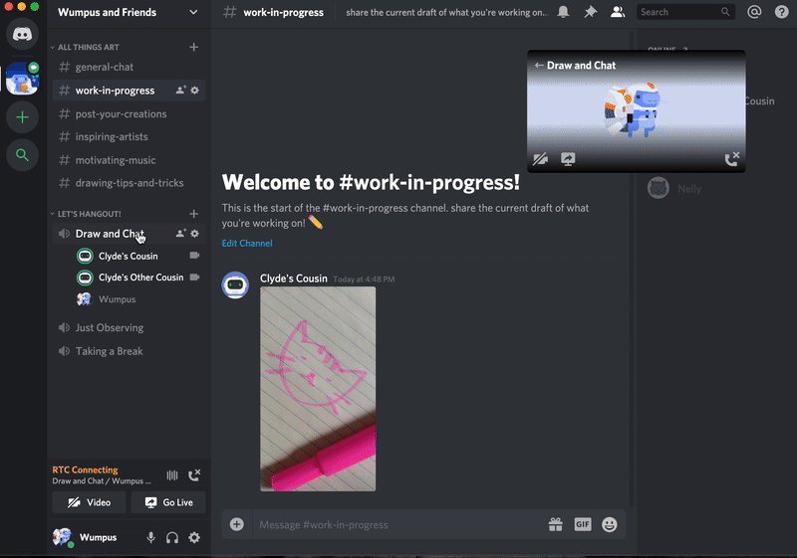Select the Wumpus and Friends server icon

[x=22, y=79]
